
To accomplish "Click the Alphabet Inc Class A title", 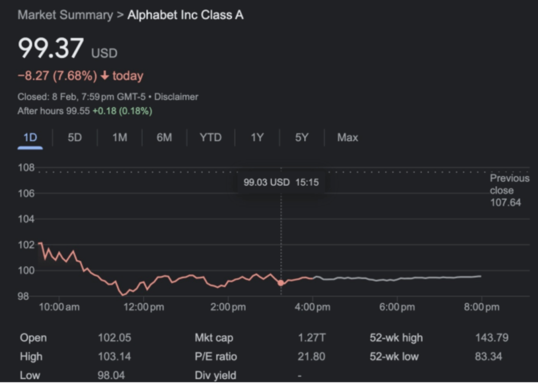I will pyautogui.click(x=185, y=15).
